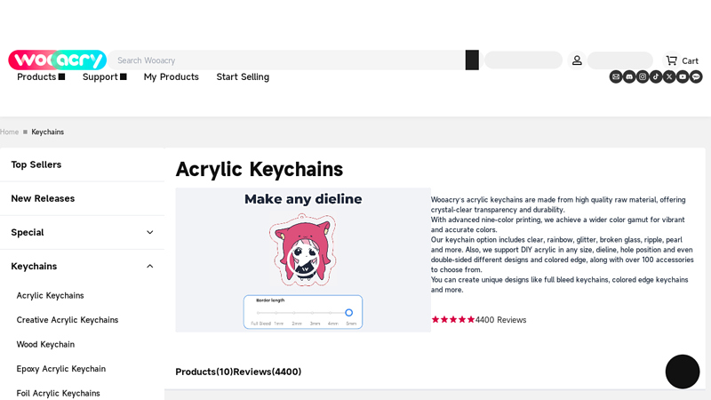Open the Products dropdown menu

[41, 76]
